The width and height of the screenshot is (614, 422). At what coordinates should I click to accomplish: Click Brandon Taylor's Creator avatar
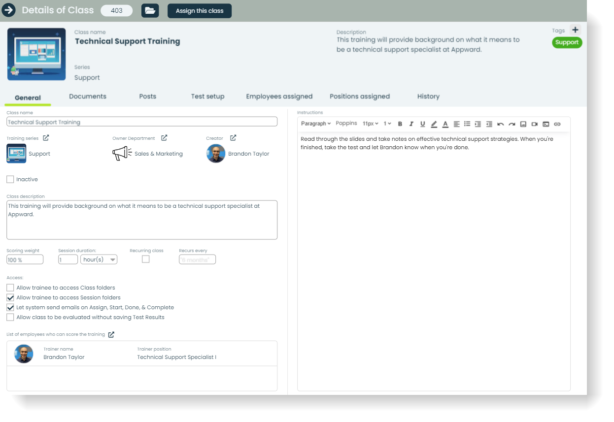click(216, 154)
